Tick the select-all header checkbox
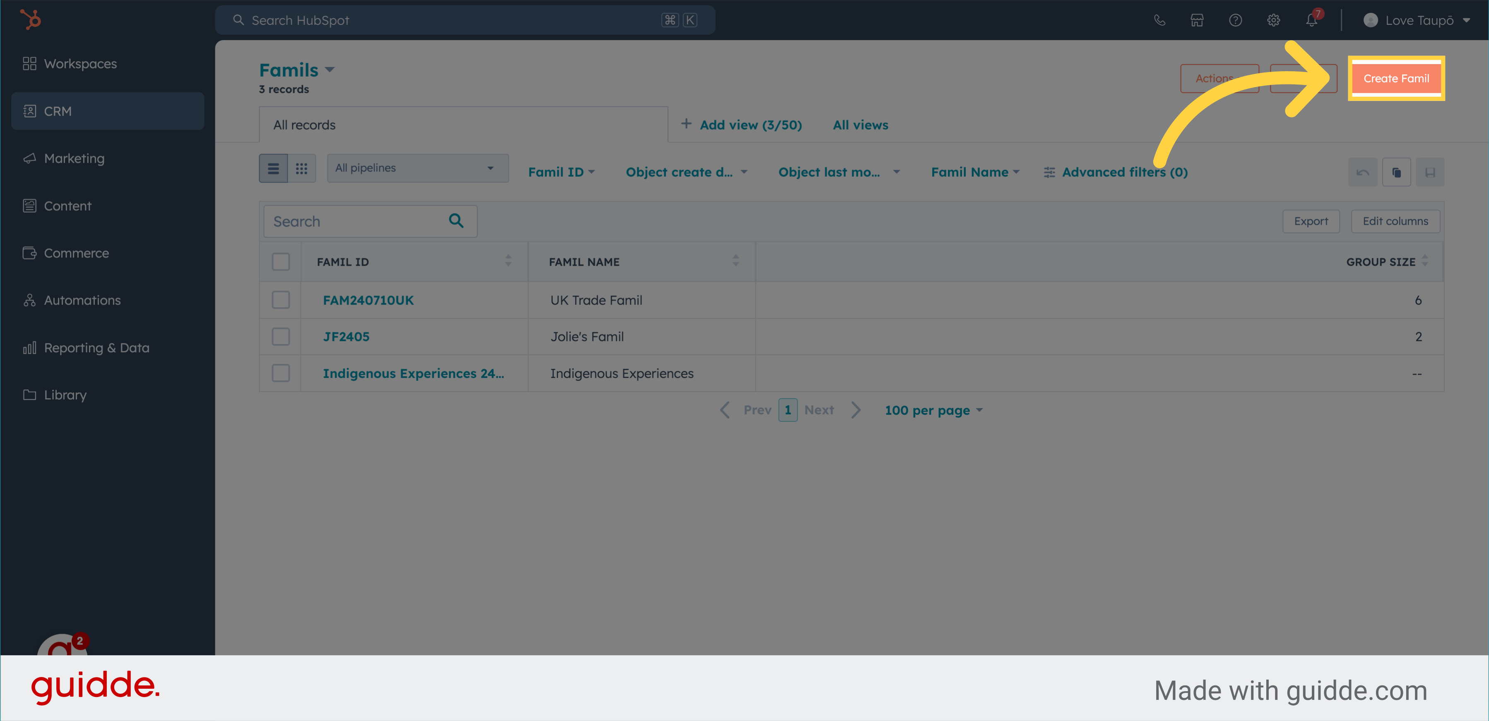The image size is (1489, 721). (x=281, y=262)
